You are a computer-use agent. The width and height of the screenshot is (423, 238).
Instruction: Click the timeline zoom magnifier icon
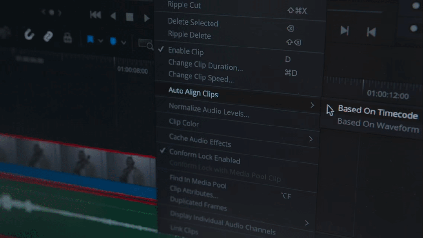146,44
